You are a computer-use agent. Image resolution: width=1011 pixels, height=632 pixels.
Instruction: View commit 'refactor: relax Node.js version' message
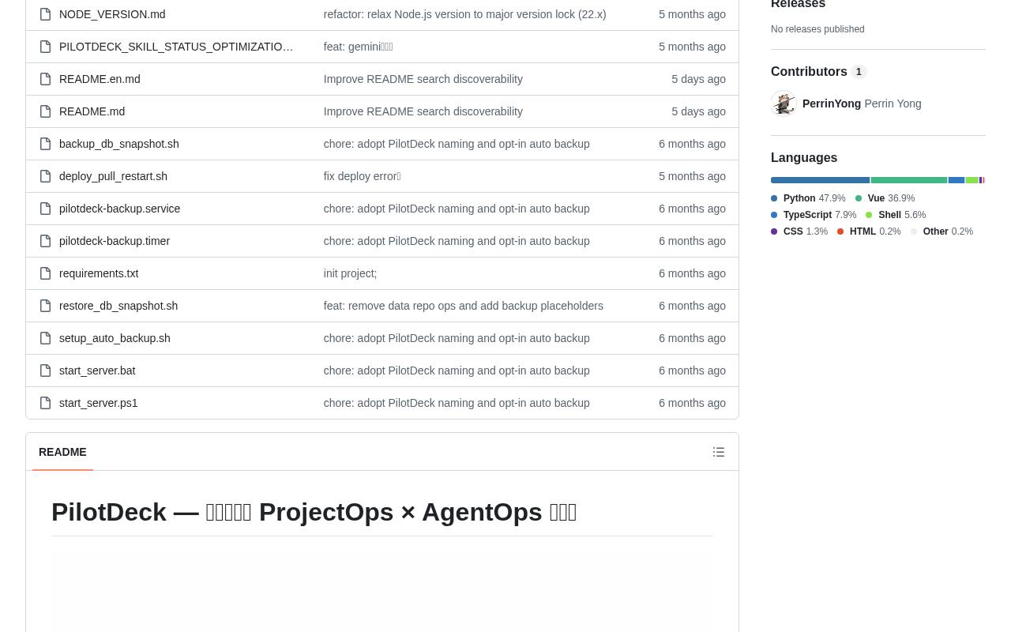point(464,14)
